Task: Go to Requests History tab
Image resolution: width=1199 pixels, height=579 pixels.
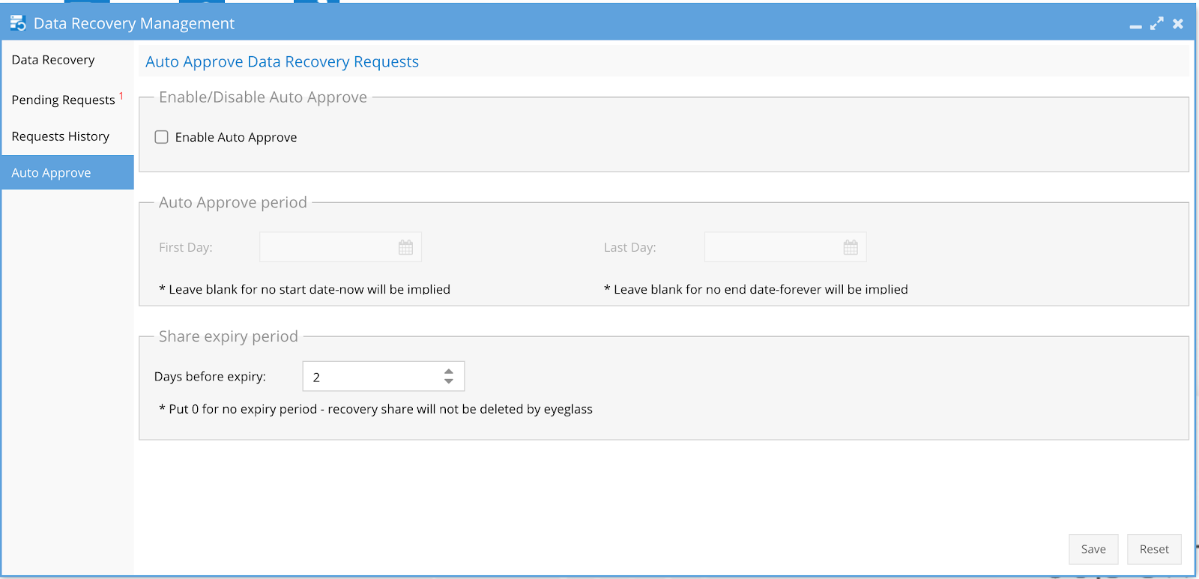Action: click(67, 136)
